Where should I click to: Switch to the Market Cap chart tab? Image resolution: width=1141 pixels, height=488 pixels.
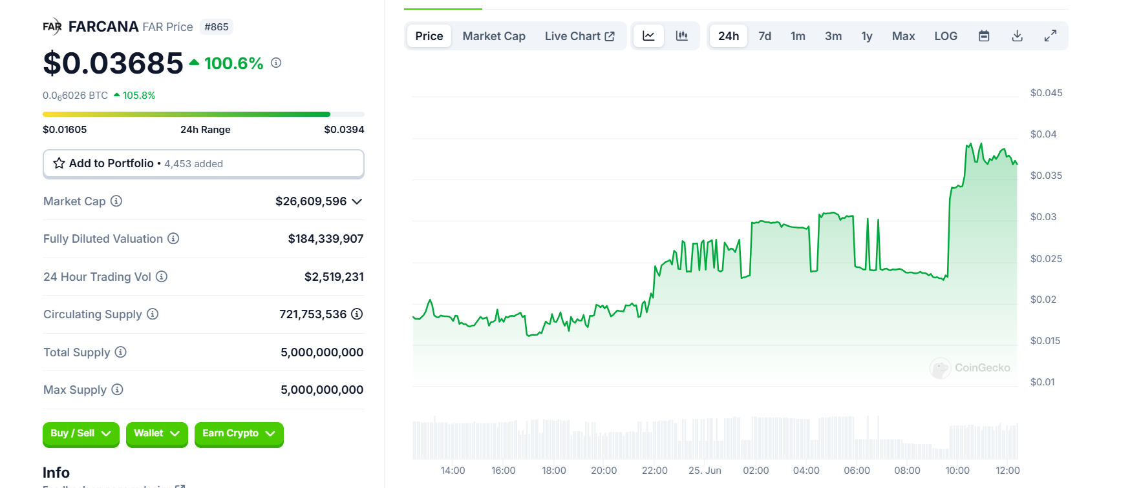(x=494, y=36)
